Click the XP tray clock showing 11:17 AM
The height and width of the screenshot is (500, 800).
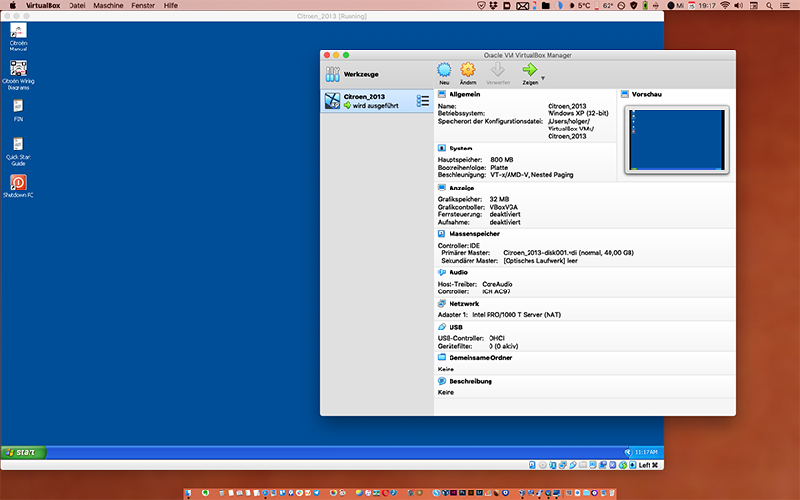646,452
